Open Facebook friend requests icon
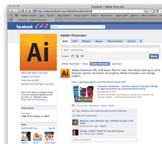The image size is (162, 144). [x=37, y=27]
